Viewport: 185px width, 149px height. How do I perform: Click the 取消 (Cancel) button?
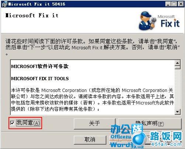(90, 139)
